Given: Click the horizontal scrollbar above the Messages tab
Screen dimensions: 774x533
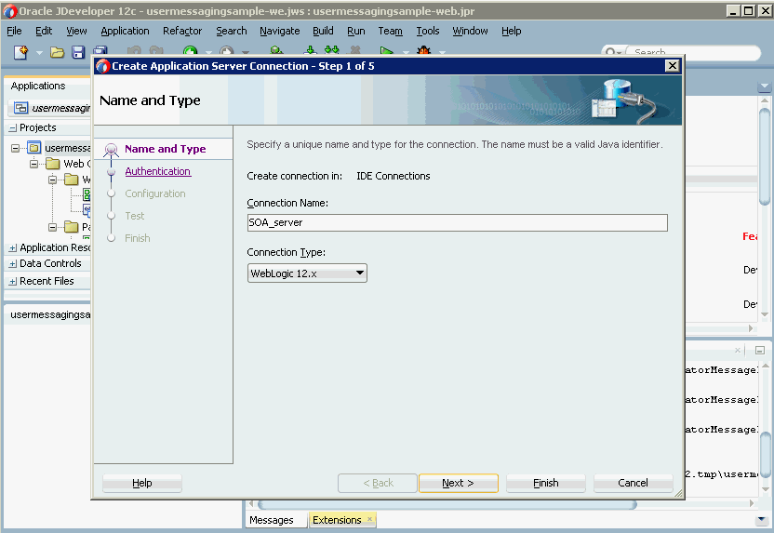Looking at the screenshot, I should [x=447, y=504].
